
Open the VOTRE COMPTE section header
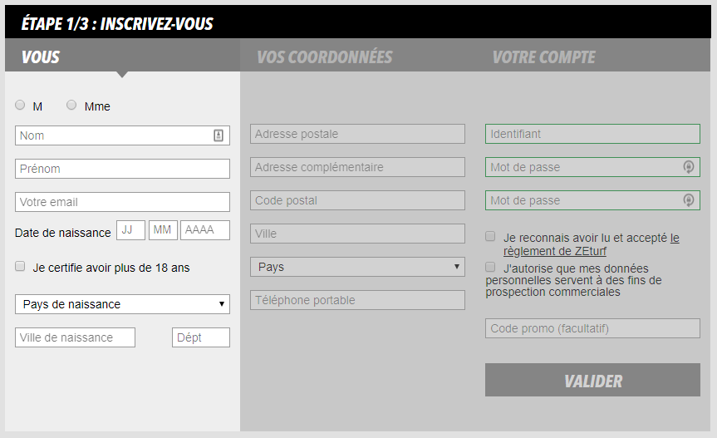543,57
